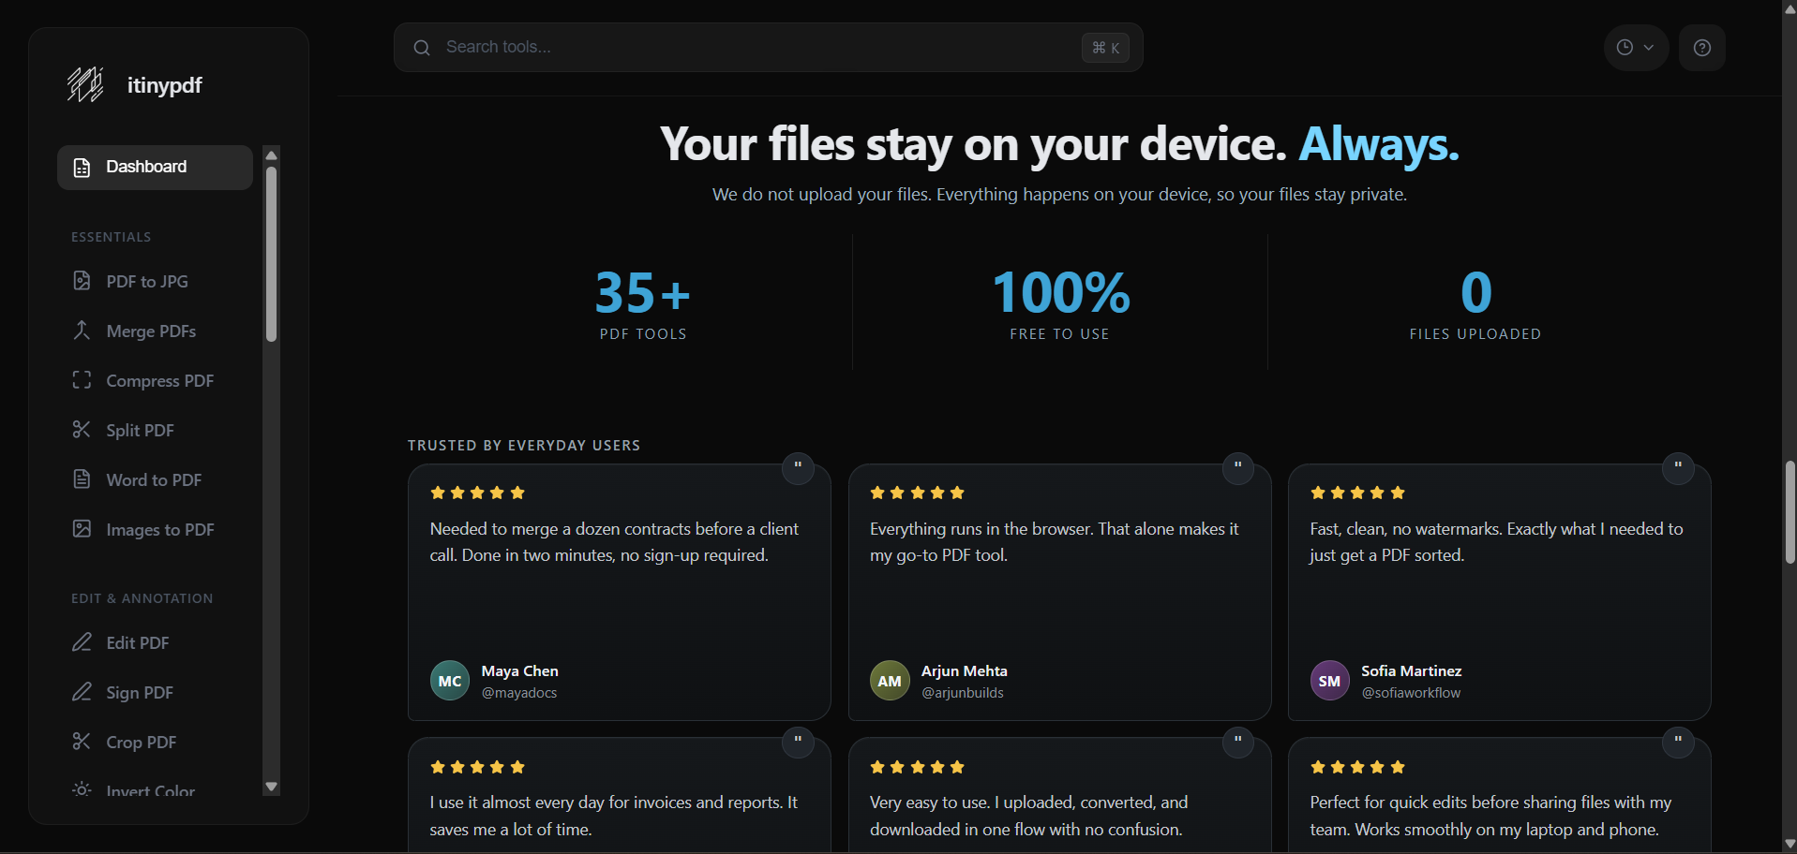Click Maya Chen's avatar
Screen dimensions: 1797x854
click(449, 680)
